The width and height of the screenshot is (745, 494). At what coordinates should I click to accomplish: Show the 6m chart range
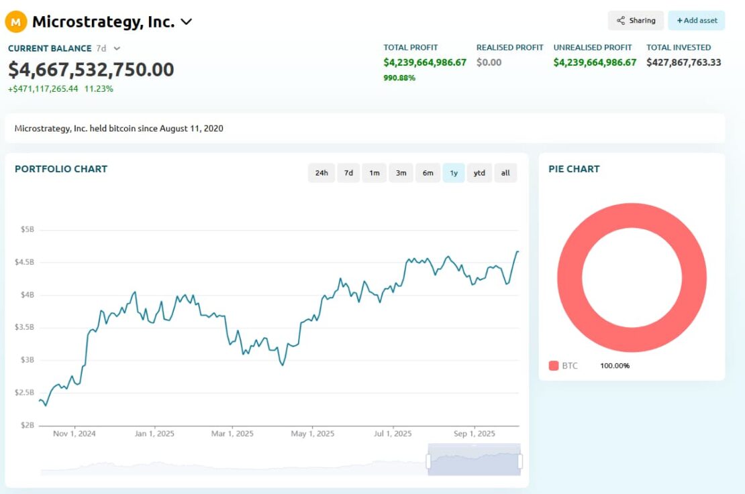coord(428,173)
